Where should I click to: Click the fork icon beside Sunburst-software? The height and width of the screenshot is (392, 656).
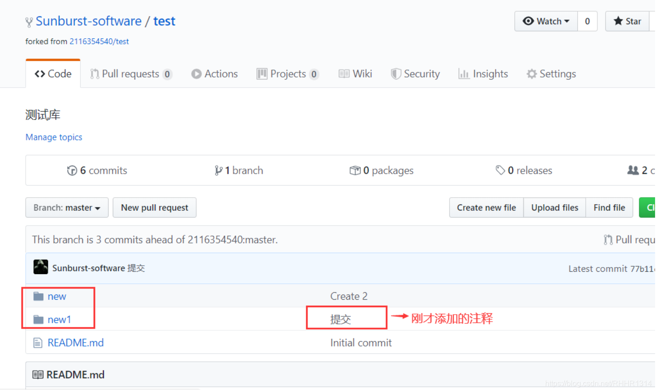coord(29,21)
